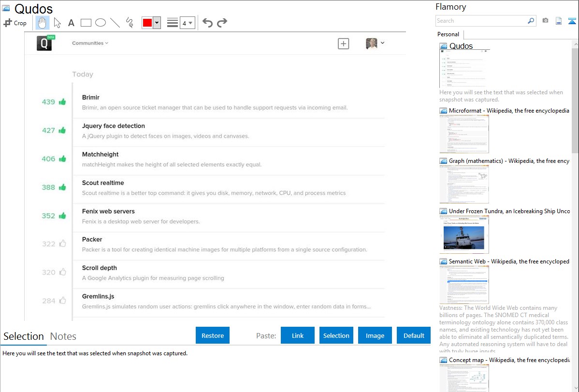Screen dimensions: 579x392
Task: Choose the text annotation tool
Action: [x=71, y=23]
